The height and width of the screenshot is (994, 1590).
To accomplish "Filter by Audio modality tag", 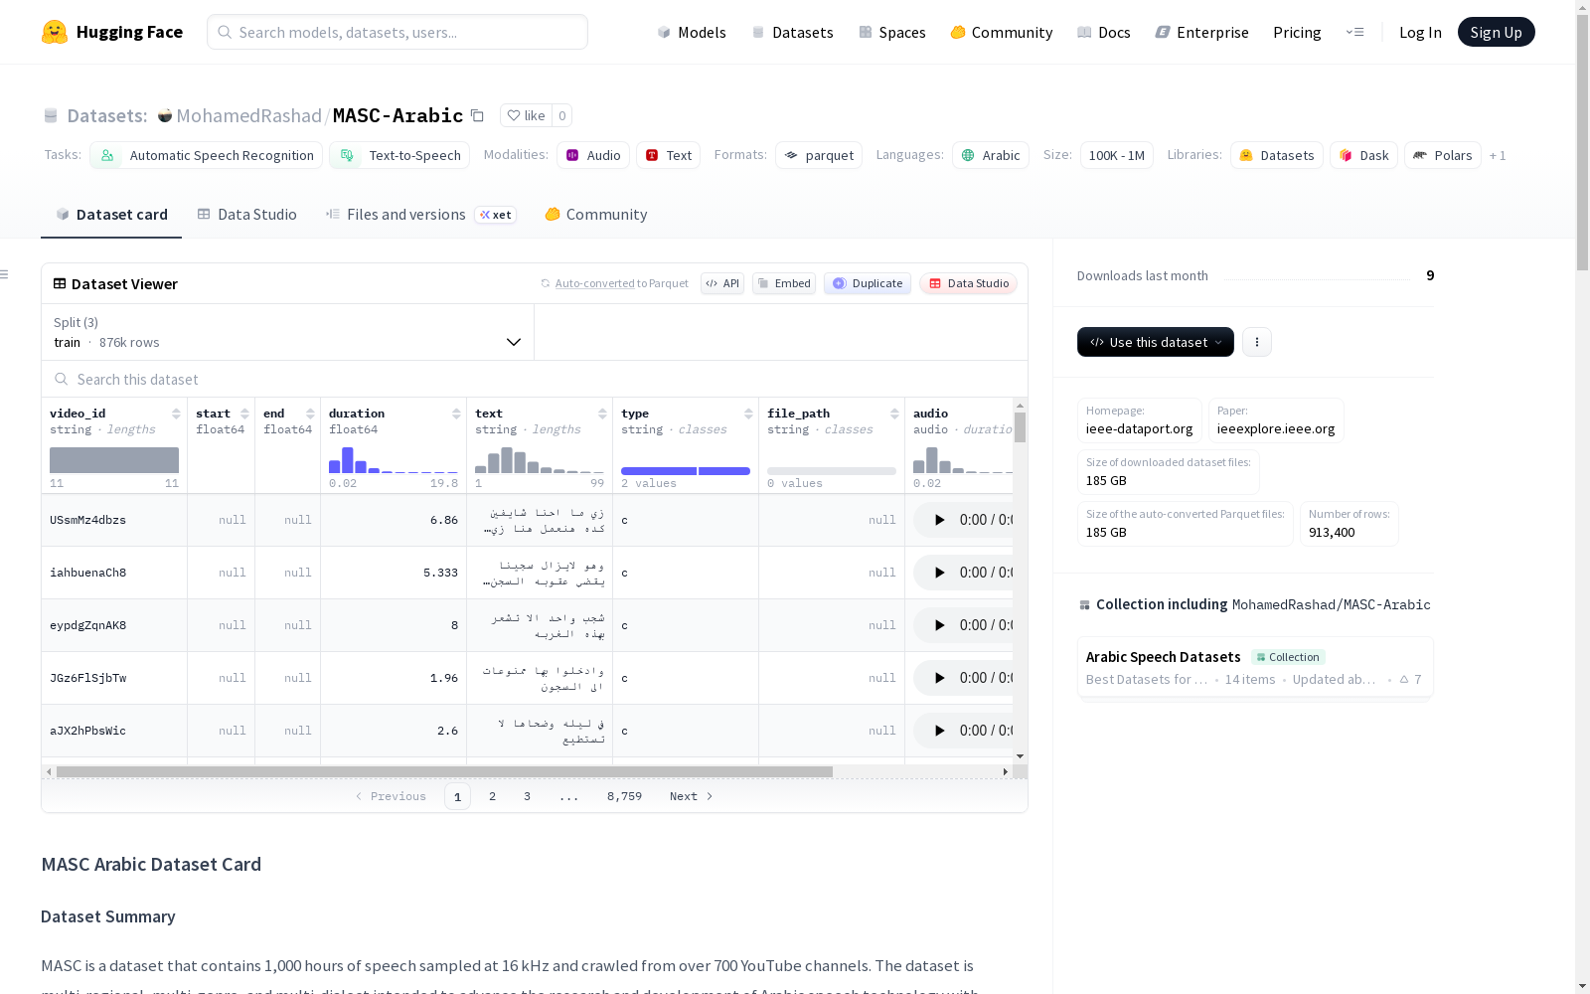I will pos(593,155).
